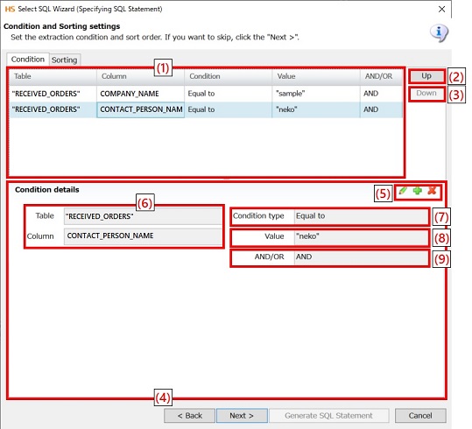Select the Condition tab
472x429 pixels.
28,60
